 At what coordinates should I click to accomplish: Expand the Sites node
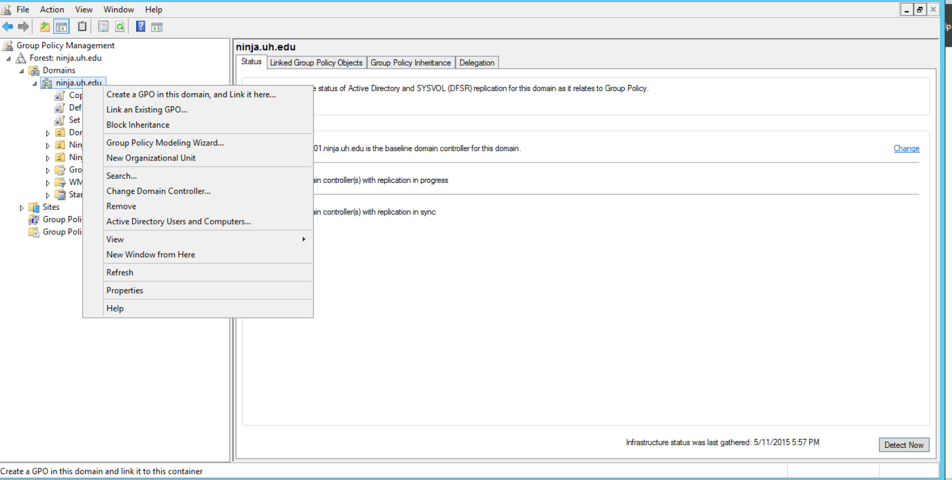pyautogui.click(x=21, y=208)
